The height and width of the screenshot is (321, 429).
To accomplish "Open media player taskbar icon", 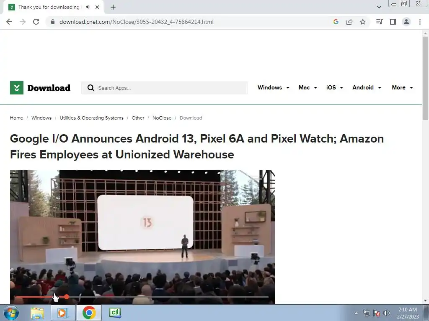I will [63, 313].
